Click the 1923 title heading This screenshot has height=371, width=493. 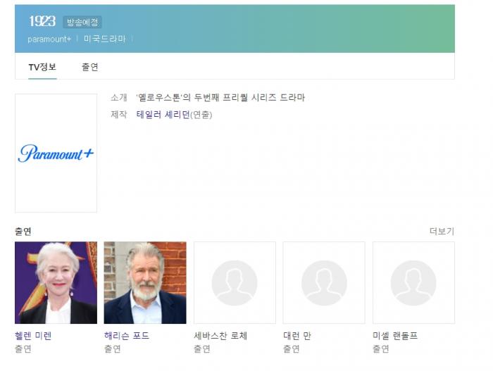[x=42, y=22]
